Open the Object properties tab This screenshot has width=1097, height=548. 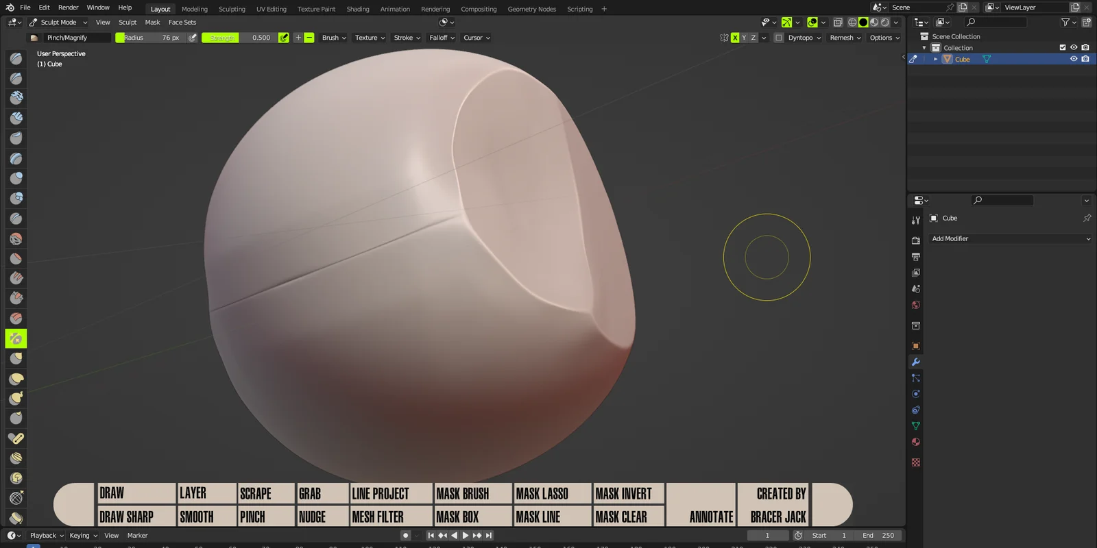click(915, 345)
